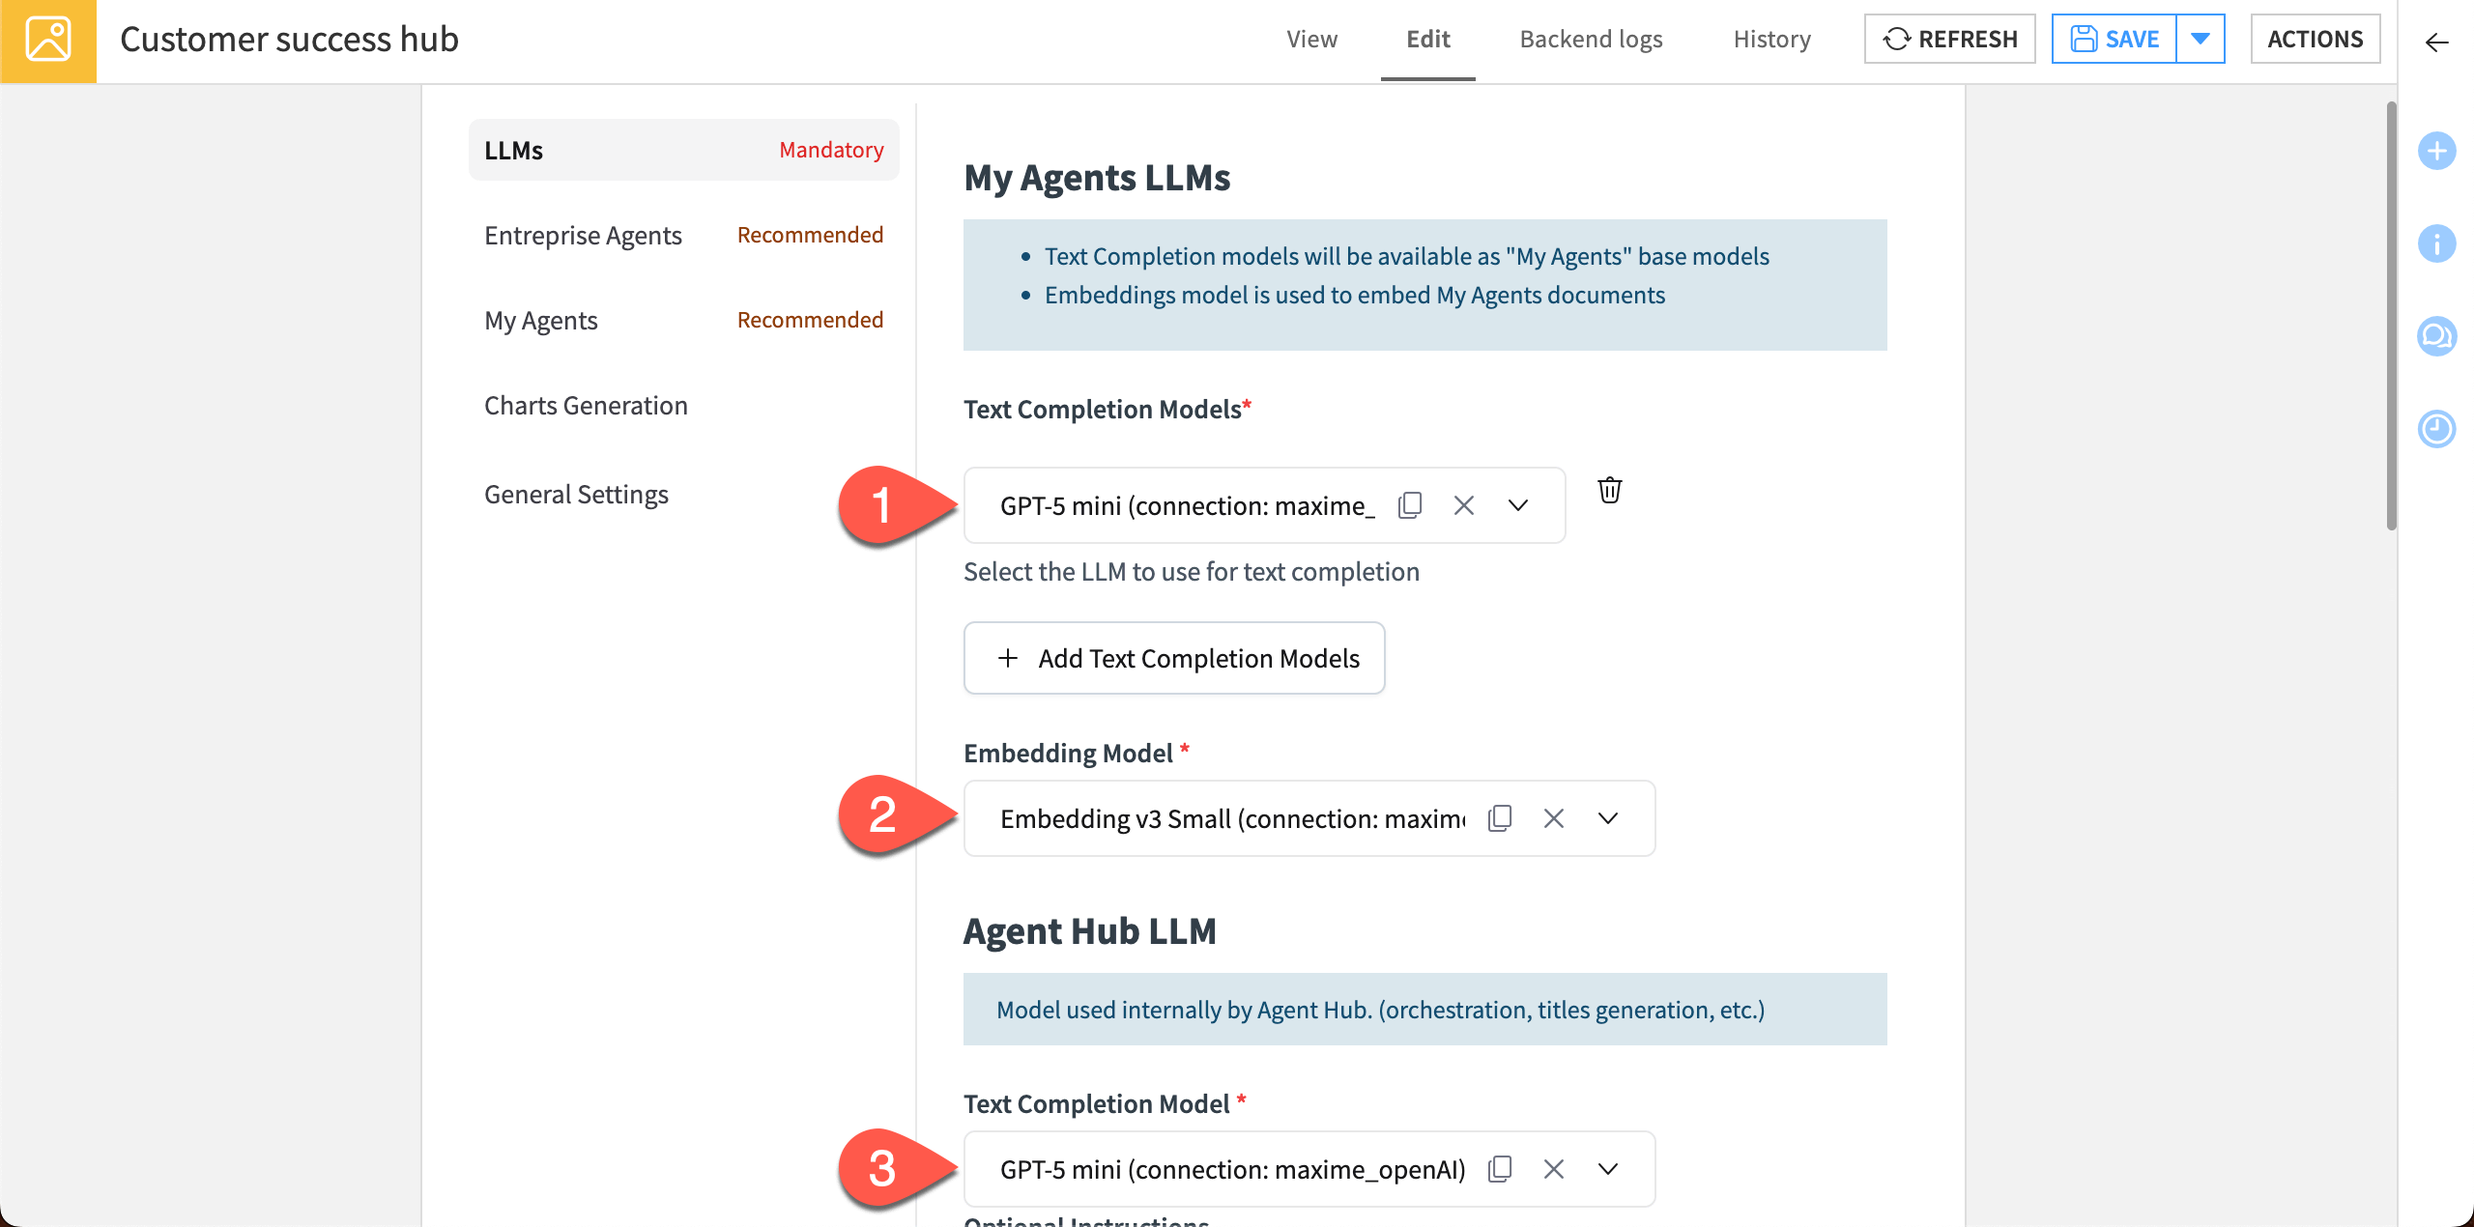Viewport: 2474px width, 1227px height.
Task: Click the blue plus icon in right sidebar
Action: (x=2436, y=151)
